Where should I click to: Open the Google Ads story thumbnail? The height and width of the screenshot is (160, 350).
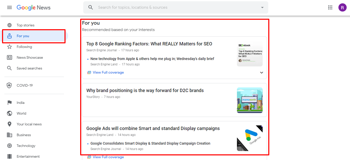point(250,138)
